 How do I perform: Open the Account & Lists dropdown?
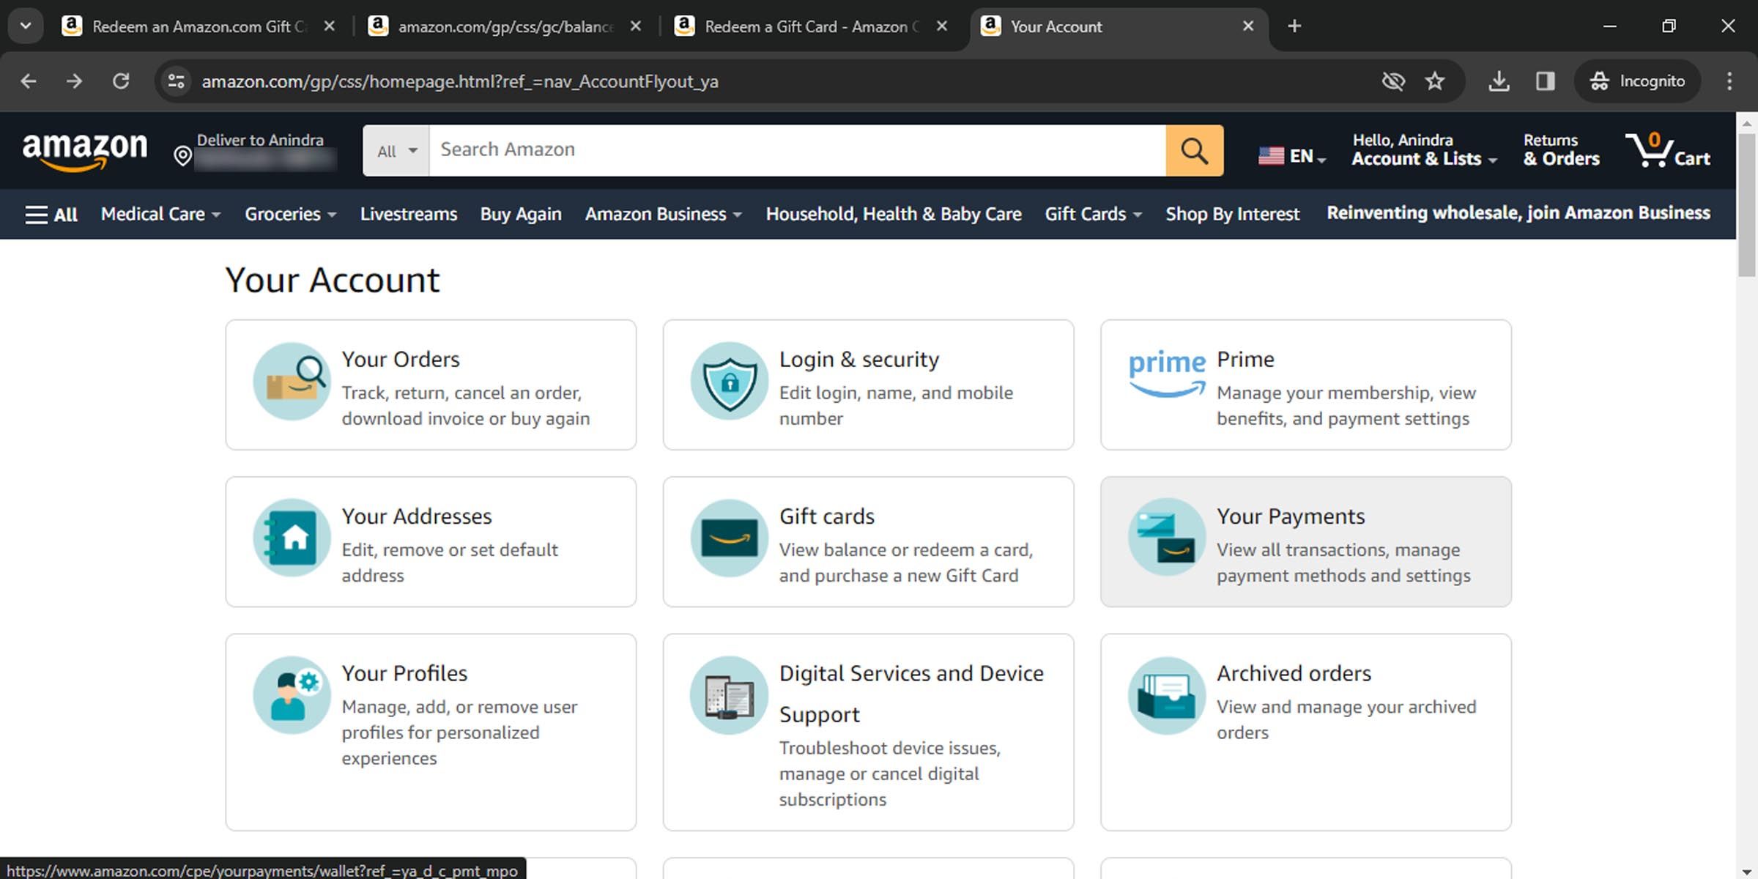[x=1423, y=150]
